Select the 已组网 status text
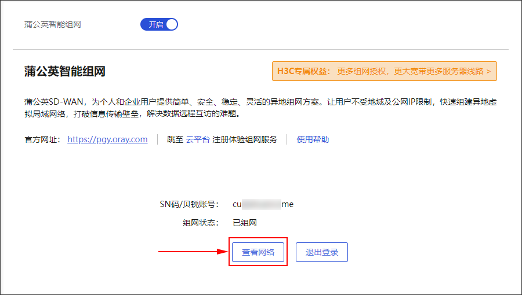 pyautogui.click(x=245, y=223)
